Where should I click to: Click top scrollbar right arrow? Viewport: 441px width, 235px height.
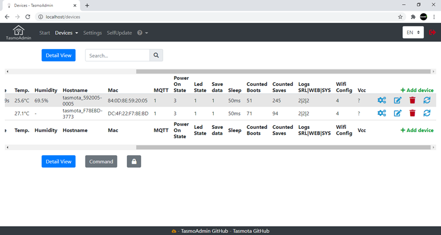(x=433, y=71)
